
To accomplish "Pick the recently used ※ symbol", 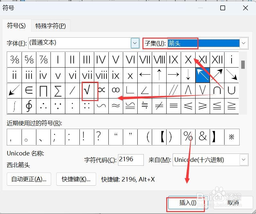I will coord(232,137).
